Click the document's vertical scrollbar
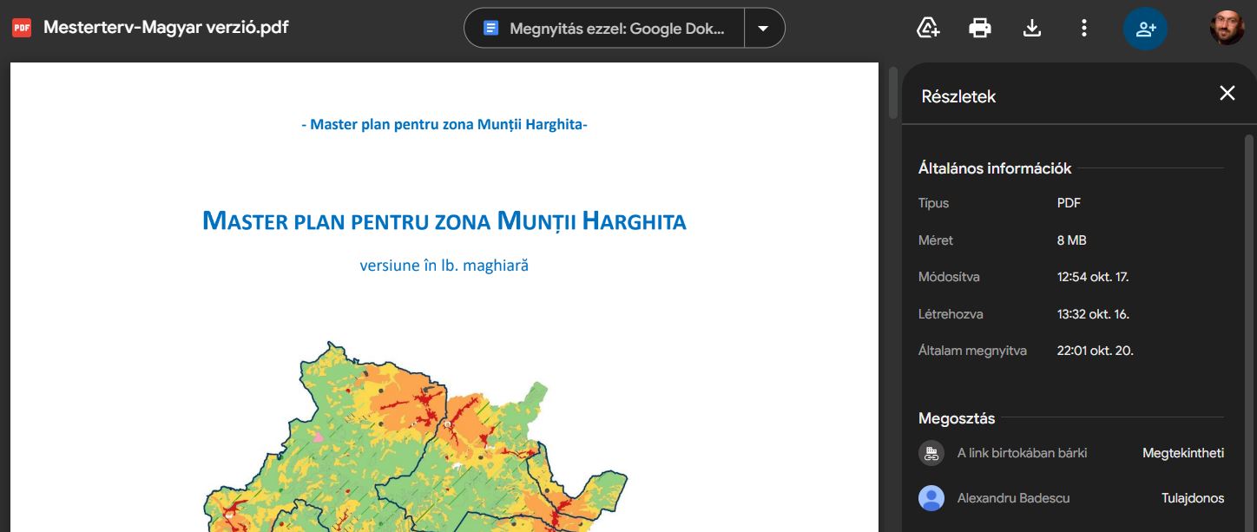Viewport: 1257px width, 532px height. (x=893, y=94)
